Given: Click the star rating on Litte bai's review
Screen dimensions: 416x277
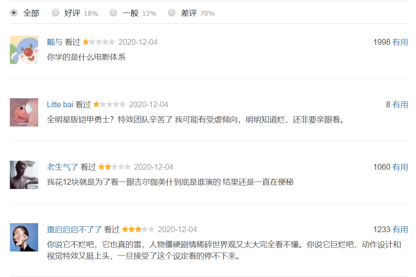Looking at the screenshot, I should [109, 105].
